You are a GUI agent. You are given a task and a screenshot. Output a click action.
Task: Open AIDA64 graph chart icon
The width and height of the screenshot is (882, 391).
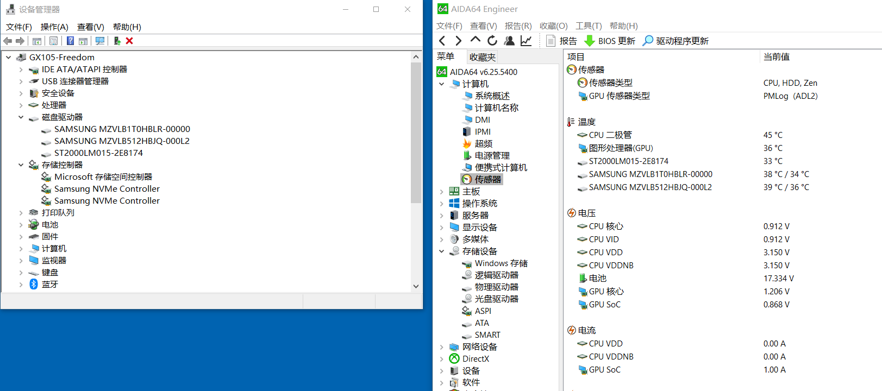pos(526,41)
